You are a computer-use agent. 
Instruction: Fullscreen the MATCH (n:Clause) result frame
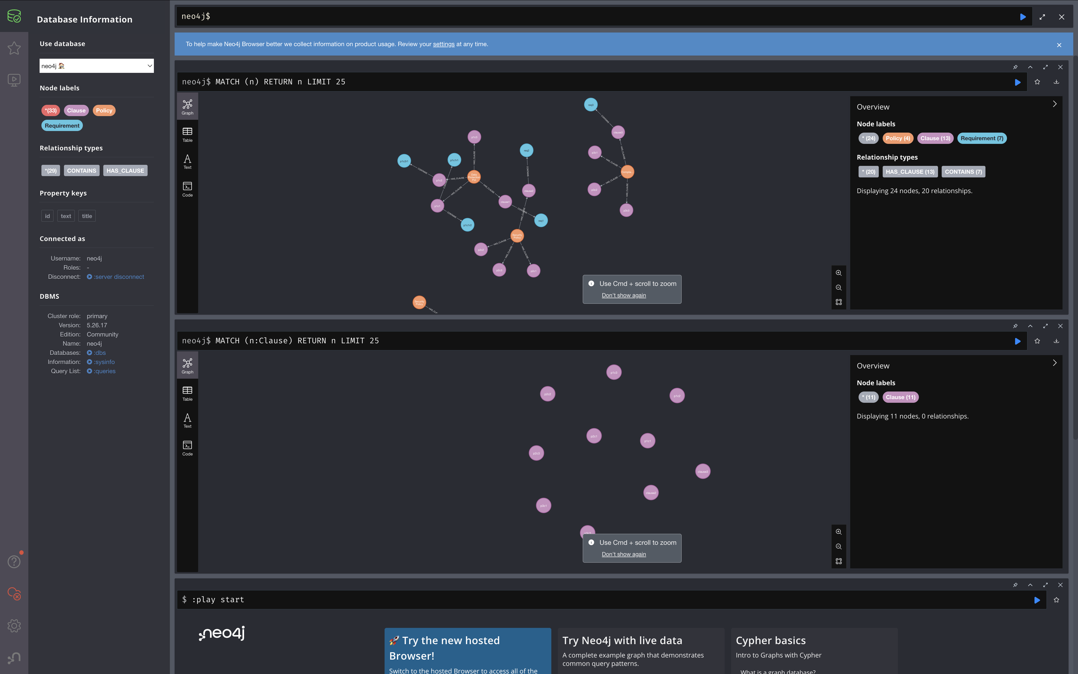coord(1045,326)
